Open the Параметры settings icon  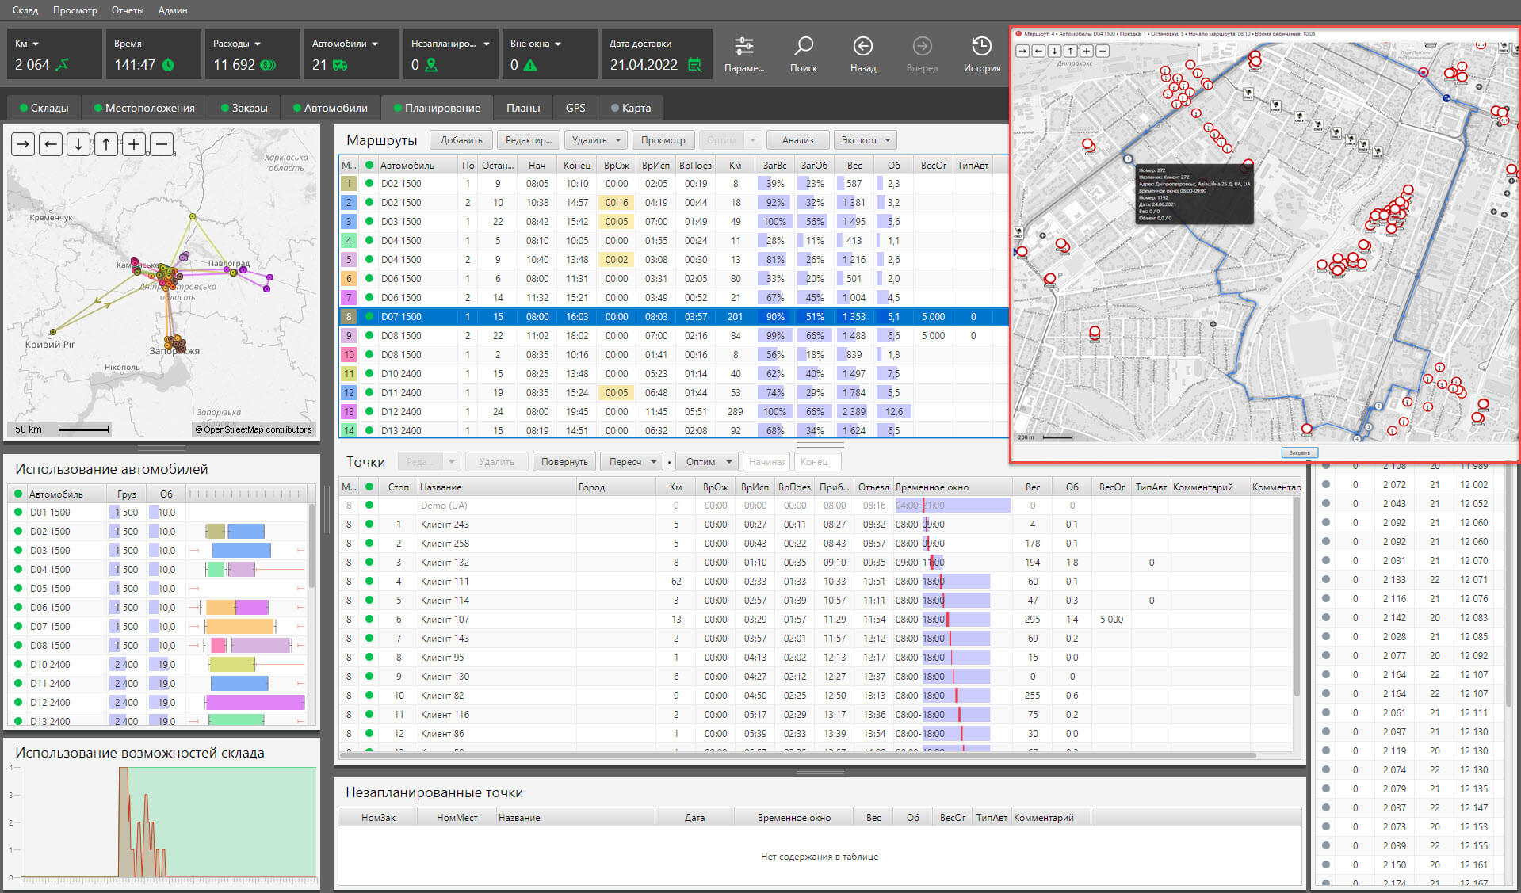(743, 46)
